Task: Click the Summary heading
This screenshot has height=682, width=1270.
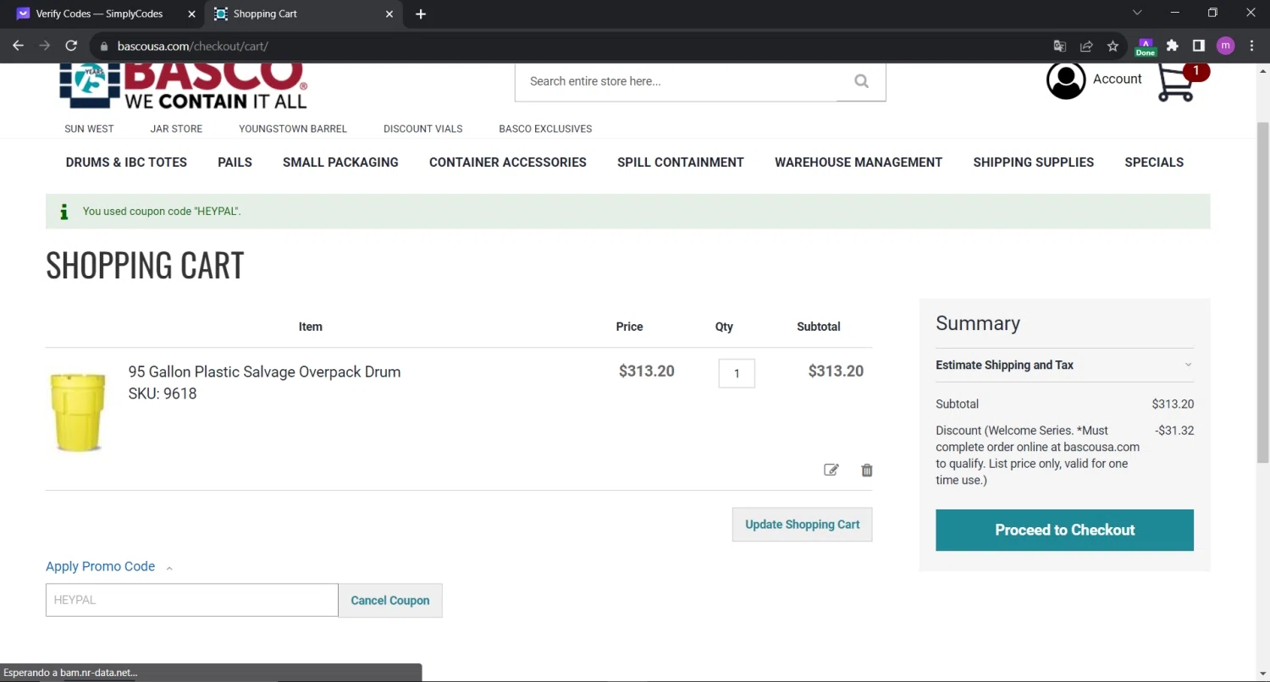Action: coord(978,323)
